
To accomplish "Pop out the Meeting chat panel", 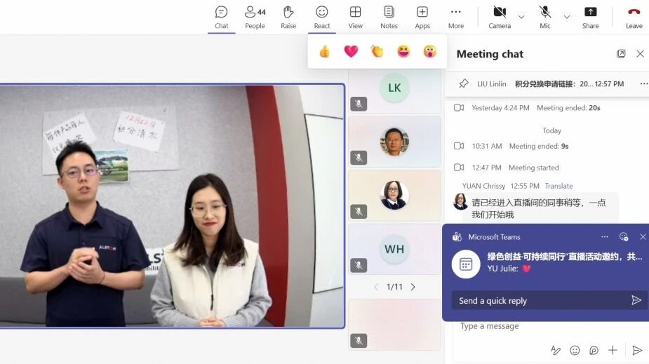I will [621, 54].
